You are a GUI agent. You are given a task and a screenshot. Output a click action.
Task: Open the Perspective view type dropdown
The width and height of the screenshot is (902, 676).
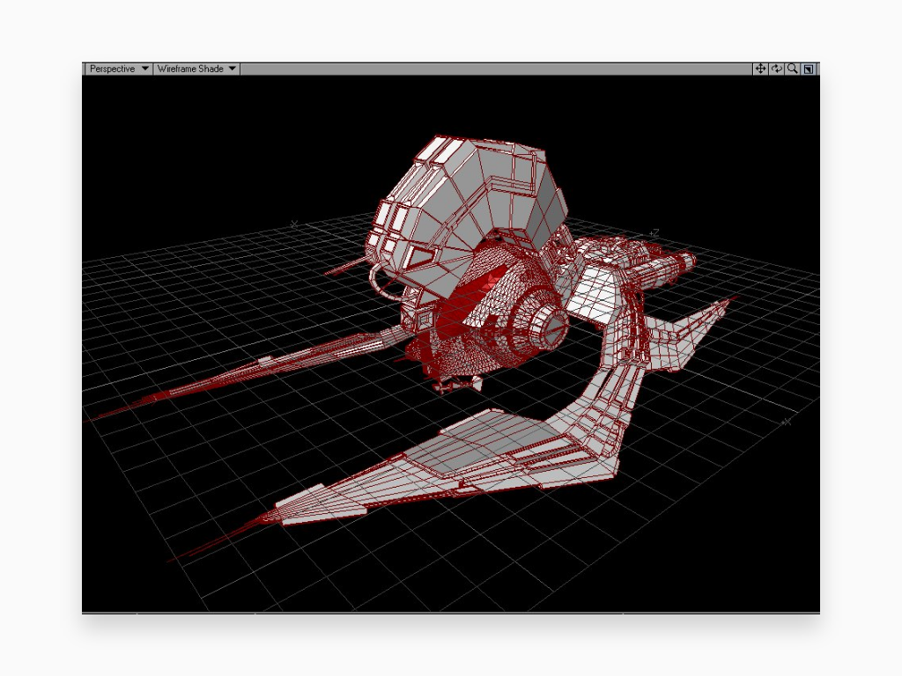(119, 69)
